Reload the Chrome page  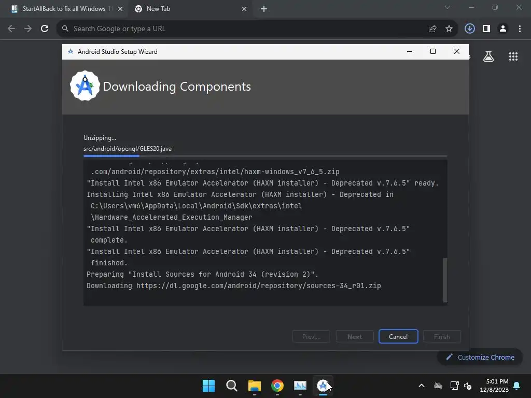click(45, 29)
